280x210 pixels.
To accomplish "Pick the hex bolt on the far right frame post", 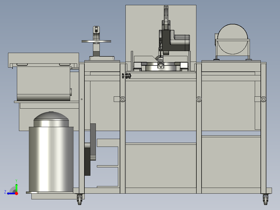I will [x=263, y=99].
